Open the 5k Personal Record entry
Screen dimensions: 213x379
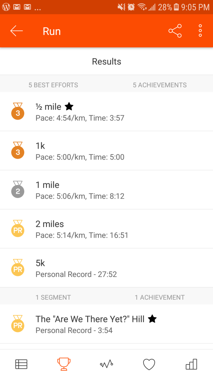click(x=106, y=268)
